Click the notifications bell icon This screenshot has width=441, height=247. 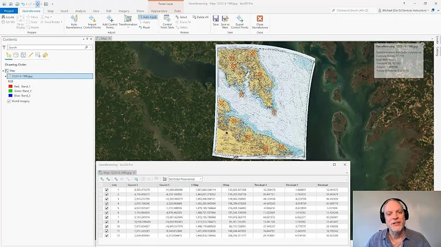coord(433,10)
